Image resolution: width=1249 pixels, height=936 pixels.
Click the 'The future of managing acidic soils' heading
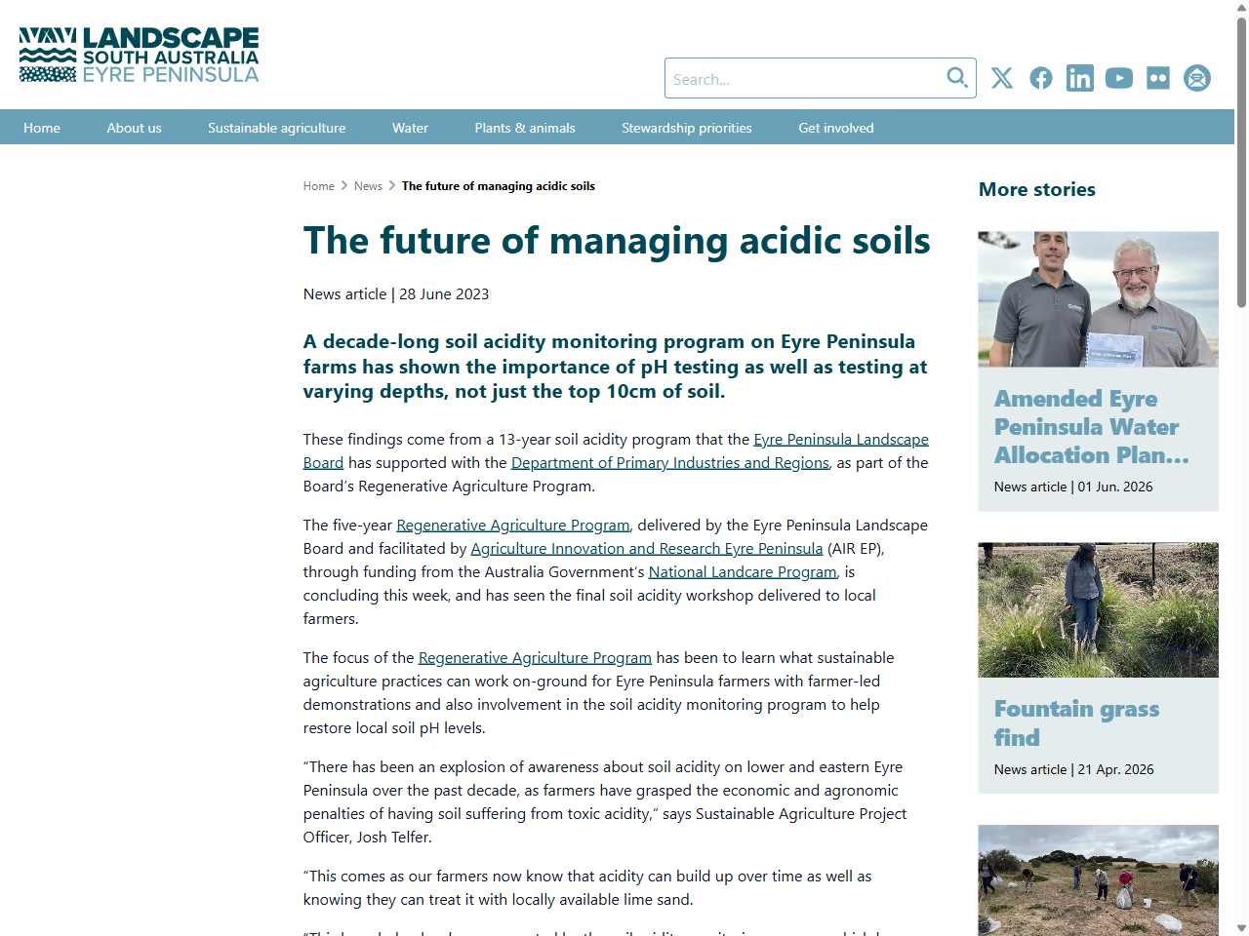617,241
